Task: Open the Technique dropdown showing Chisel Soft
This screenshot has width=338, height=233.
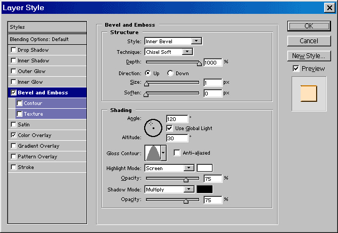Action: pyautogui.click(x=168, y=52)
